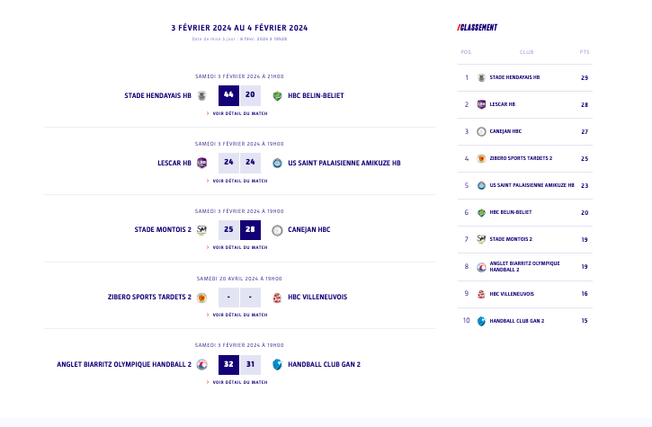Click Canejan HBC logo in match row

[277, 229]
